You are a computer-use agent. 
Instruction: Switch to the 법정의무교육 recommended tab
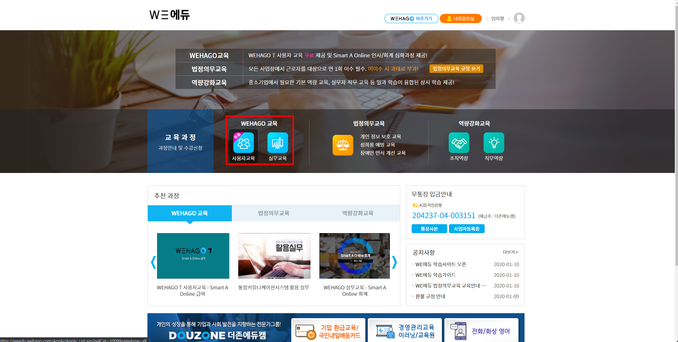click(273, 213)
